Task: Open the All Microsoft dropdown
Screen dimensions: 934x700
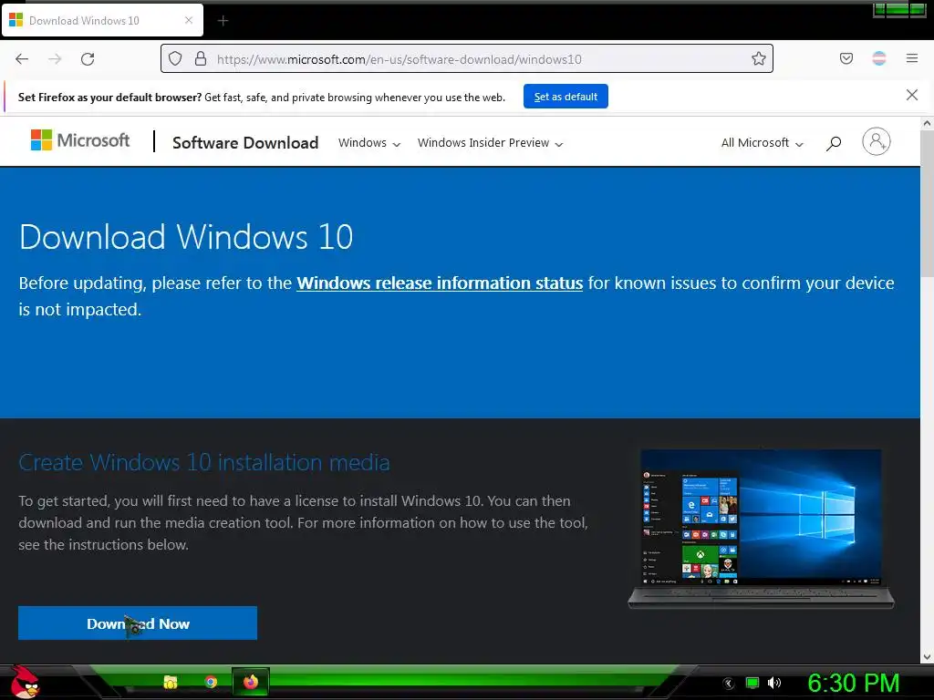Action: click(x=762, y=143)
